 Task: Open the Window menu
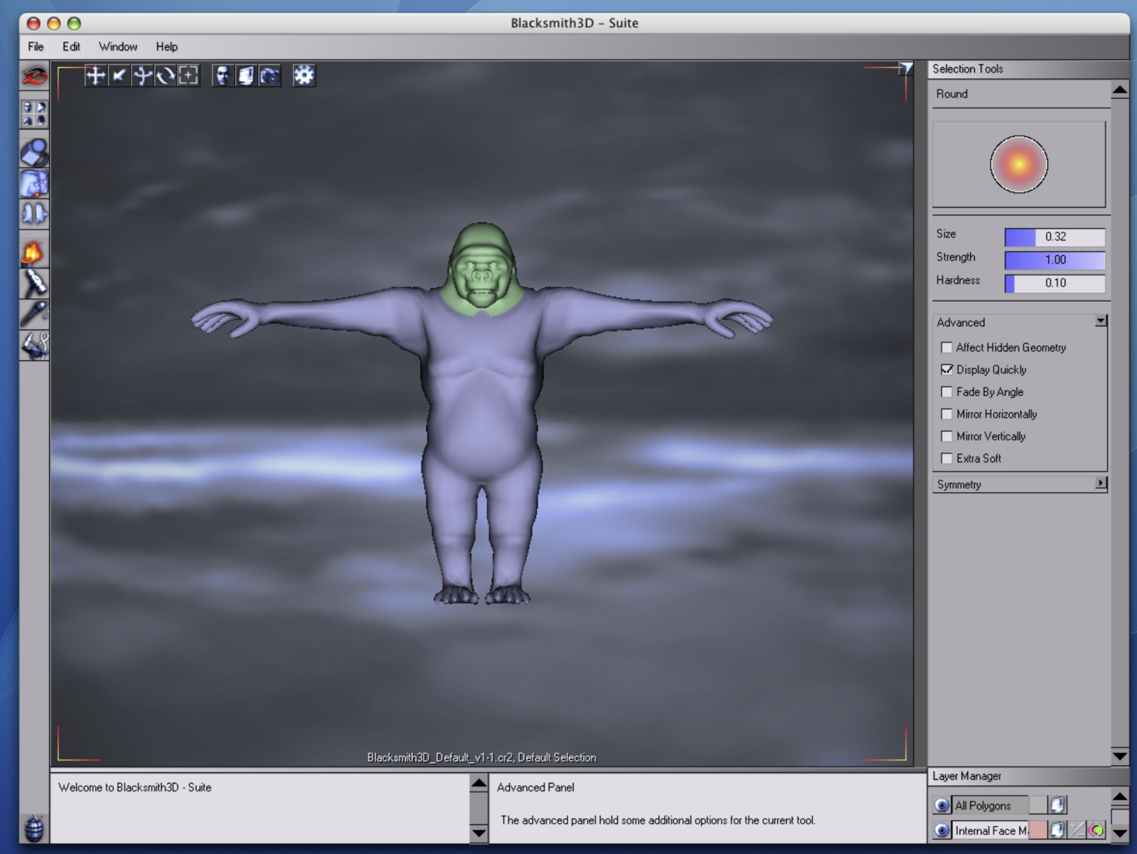click(x=118, y=47)
